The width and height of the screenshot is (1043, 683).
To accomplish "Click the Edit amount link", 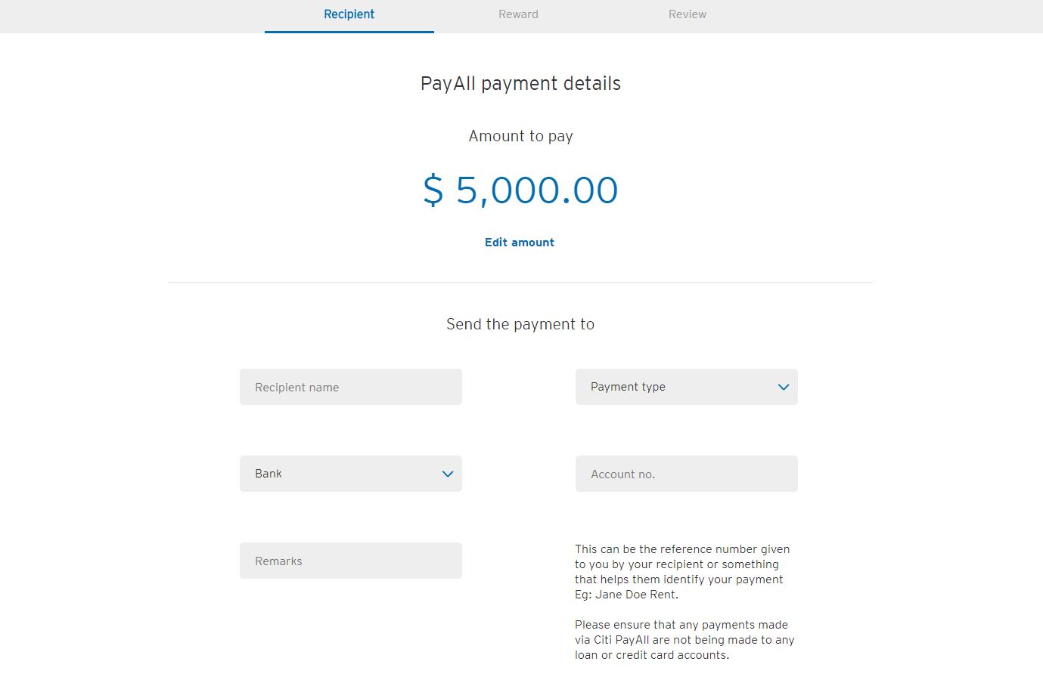I will click(520, 243).
